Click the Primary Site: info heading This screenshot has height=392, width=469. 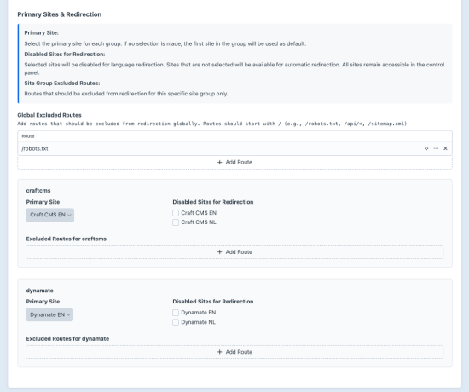click(x=41, y=33)
